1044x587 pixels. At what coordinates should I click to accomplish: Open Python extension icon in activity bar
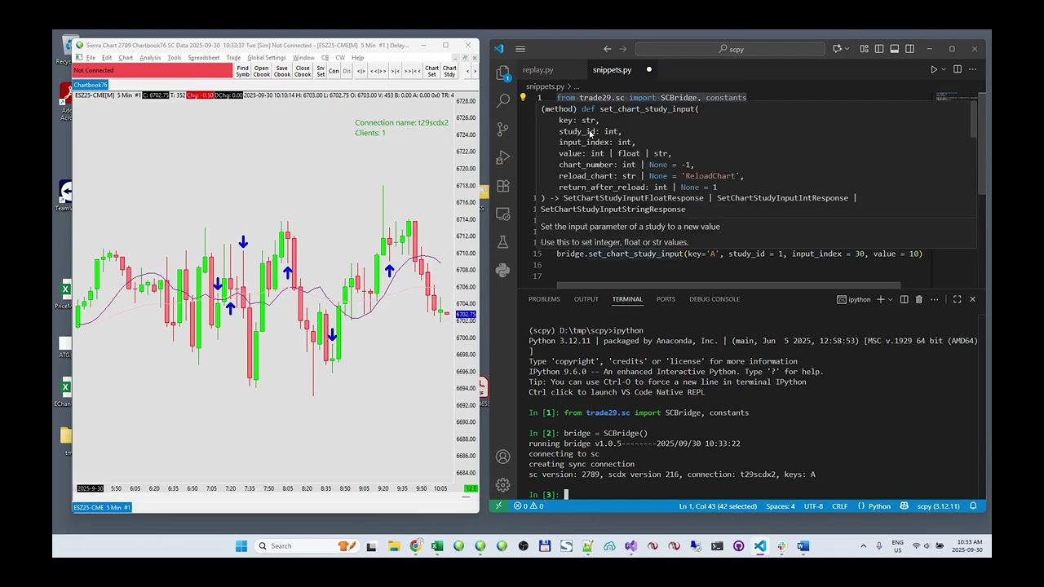tap(503, 270)
